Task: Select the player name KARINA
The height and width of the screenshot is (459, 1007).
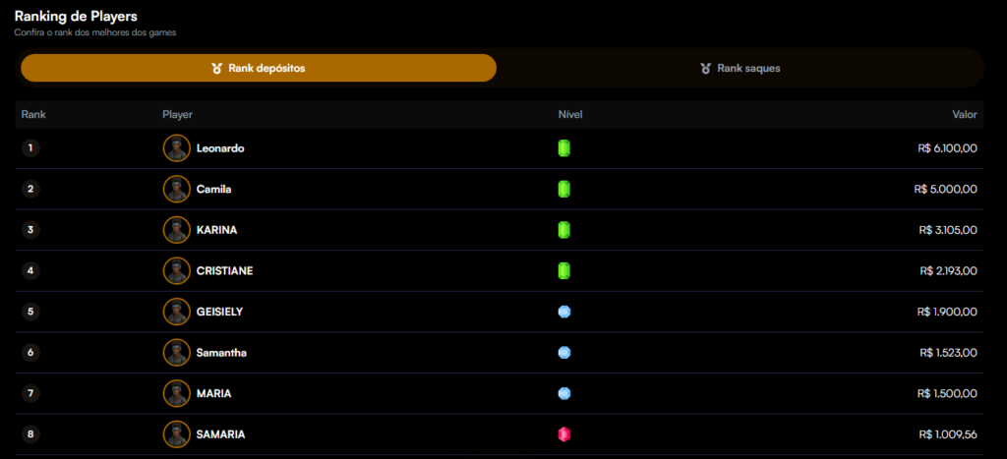Action: (216, 230)
